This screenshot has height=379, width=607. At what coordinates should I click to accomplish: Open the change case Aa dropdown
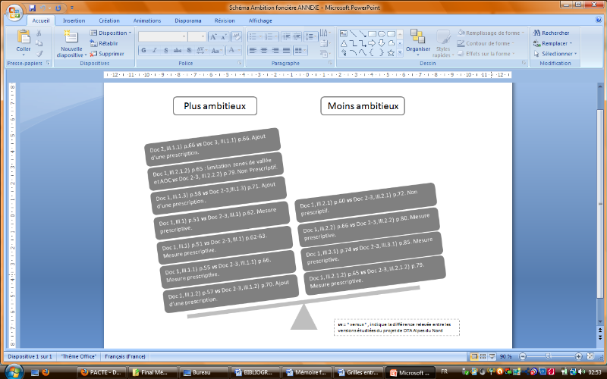216,50
